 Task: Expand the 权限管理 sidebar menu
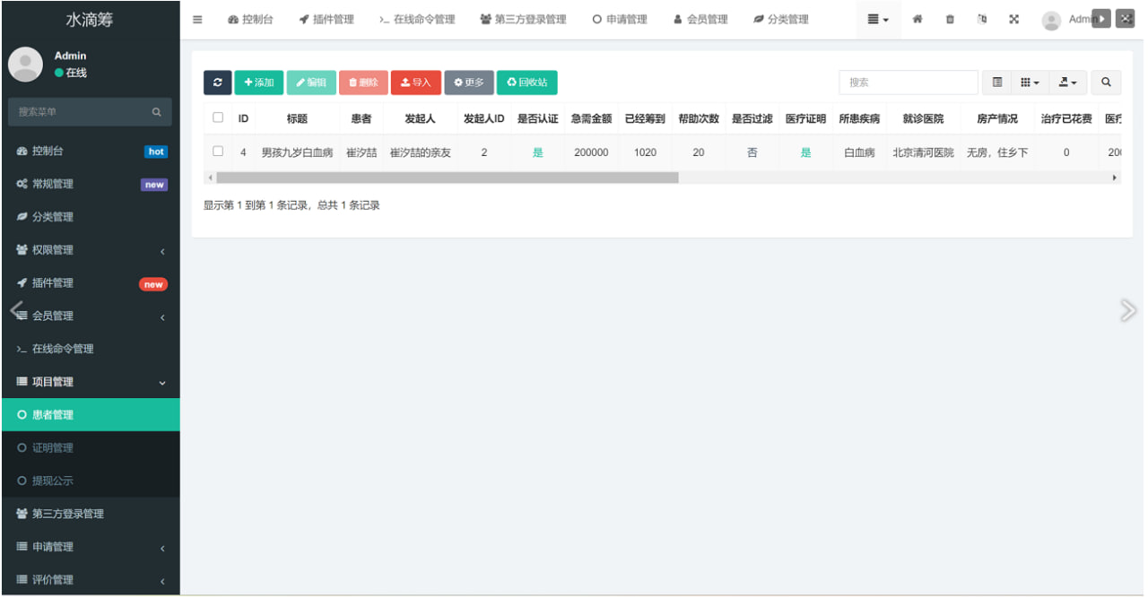coord(90,250)
